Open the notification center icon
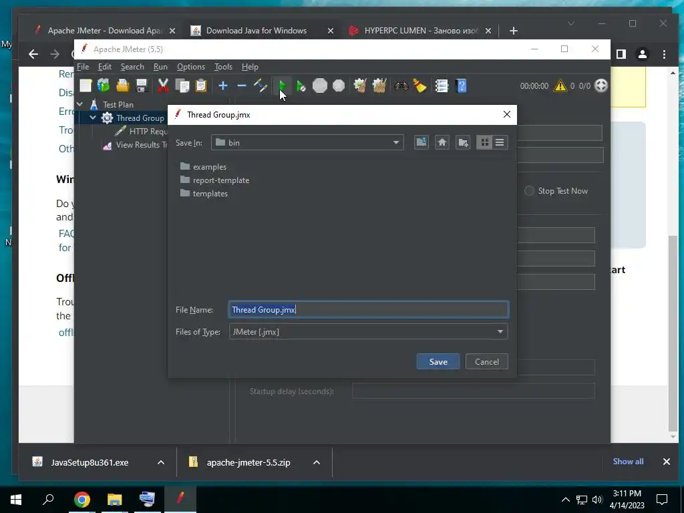684x513 pixels. (662, 499)
